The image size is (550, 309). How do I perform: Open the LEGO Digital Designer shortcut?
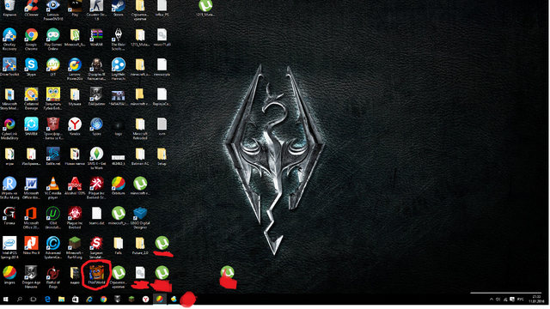click(140, 217)
